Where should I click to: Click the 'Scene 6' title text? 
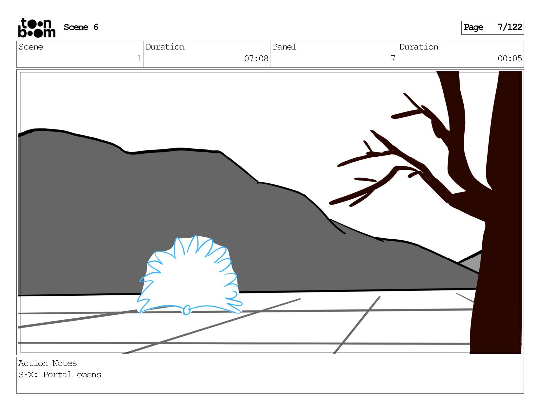(x=81, y=27)
